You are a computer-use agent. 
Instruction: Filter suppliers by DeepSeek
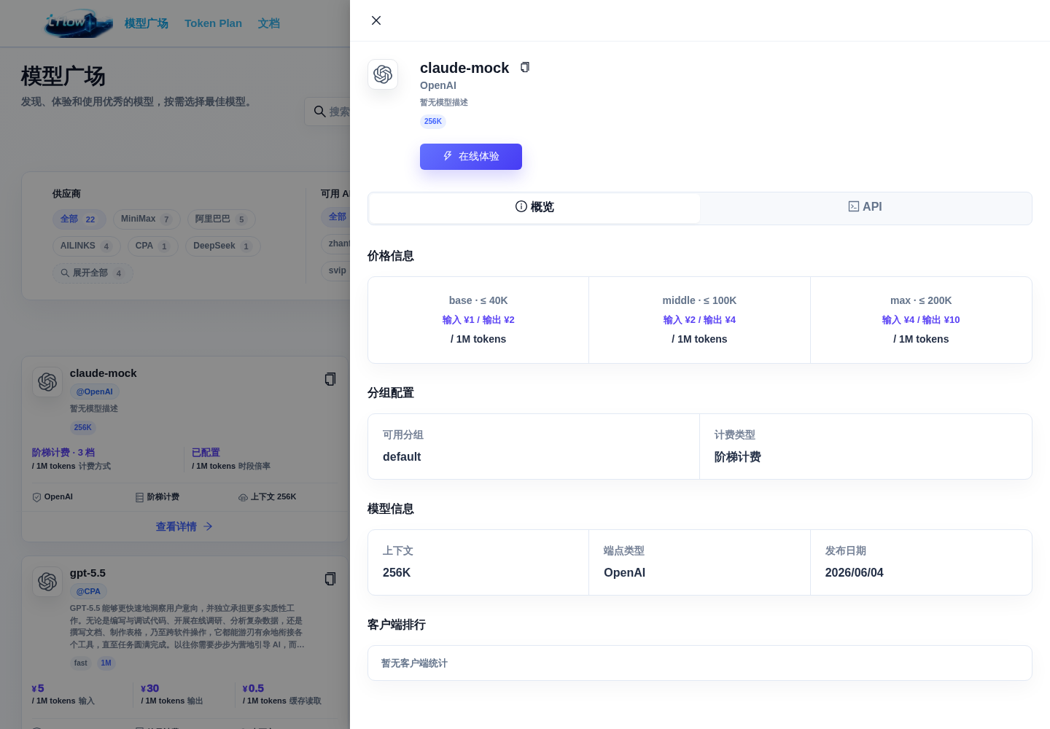(223, 246)
